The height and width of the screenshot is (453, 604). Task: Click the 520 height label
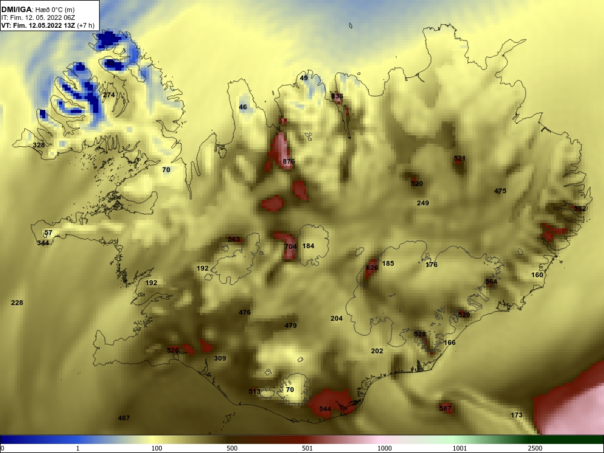[417, 184]
